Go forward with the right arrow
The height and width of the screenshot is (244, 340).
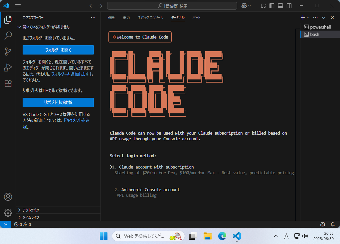point(100,6)
